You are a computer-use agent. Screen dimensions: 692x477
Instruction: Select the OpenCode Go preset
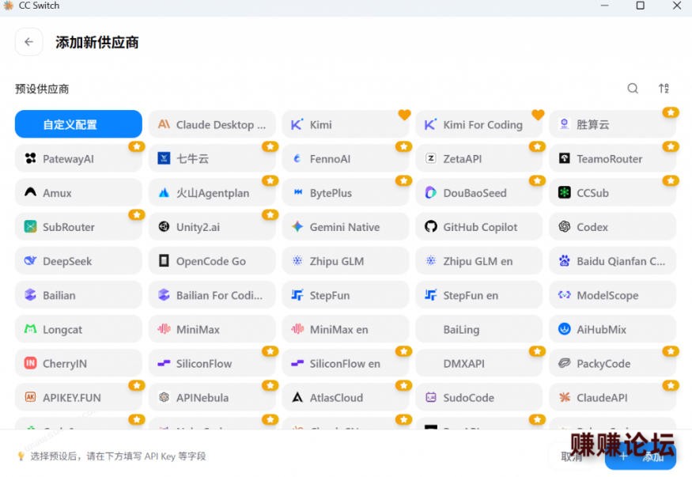click(x=212, y=261)
